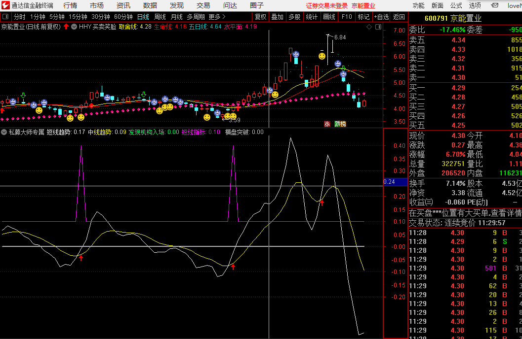Click the 返回 back button

[399, 17]
